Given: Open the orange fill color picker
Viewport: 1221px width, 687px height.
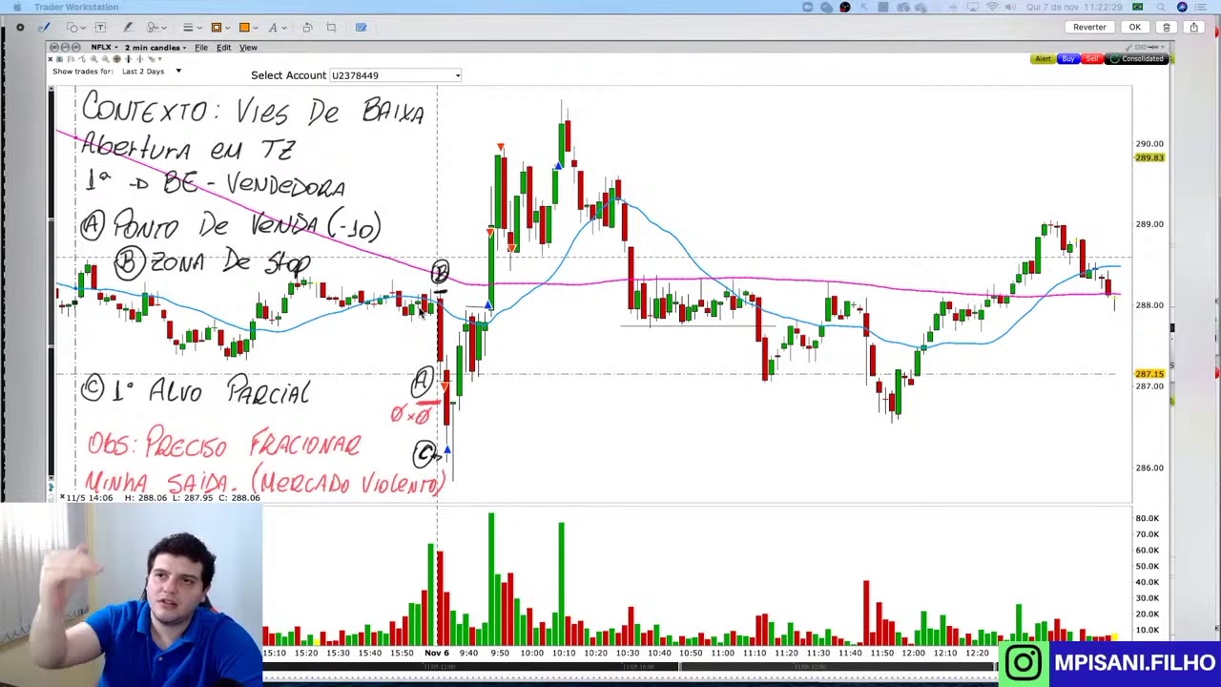Looking at the screenshot, I should [244, 28].
